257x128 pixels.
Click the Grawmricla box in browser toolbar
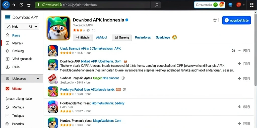[209, 5]
